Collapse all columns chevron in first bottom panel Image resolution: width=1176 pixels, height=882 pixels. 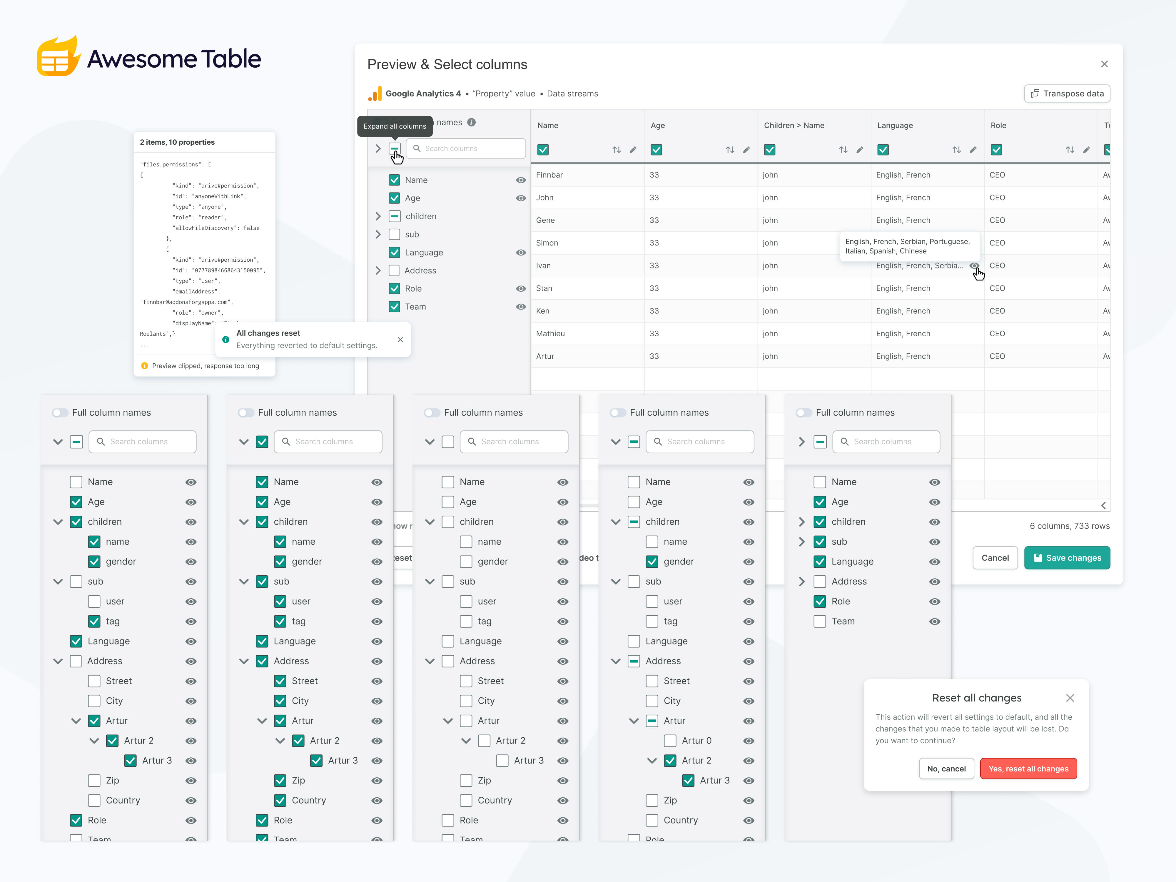[x=58, y=441]
